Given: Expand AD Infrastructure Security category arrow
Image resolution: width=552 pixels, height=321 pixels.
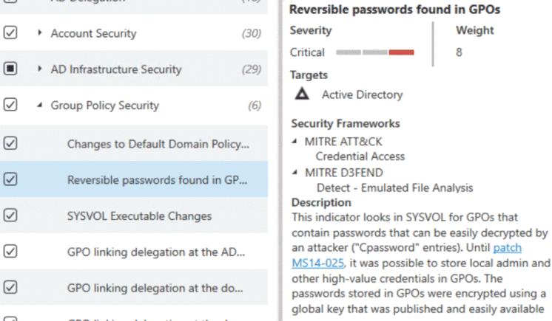Looking at the screenshot, I should point(39,69).
